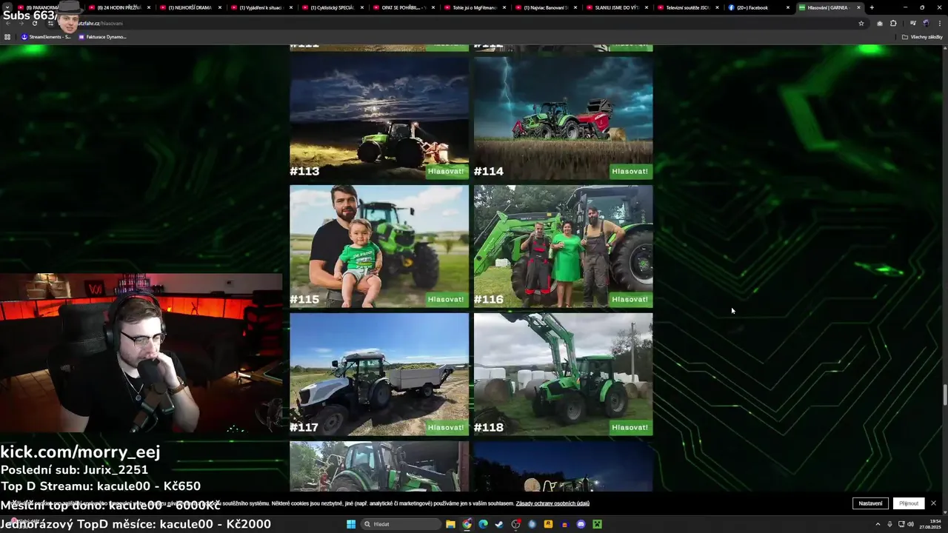Open StreamElements bookmark
Viewport: 948px width, 533px height.
click(x=45, y=36)
